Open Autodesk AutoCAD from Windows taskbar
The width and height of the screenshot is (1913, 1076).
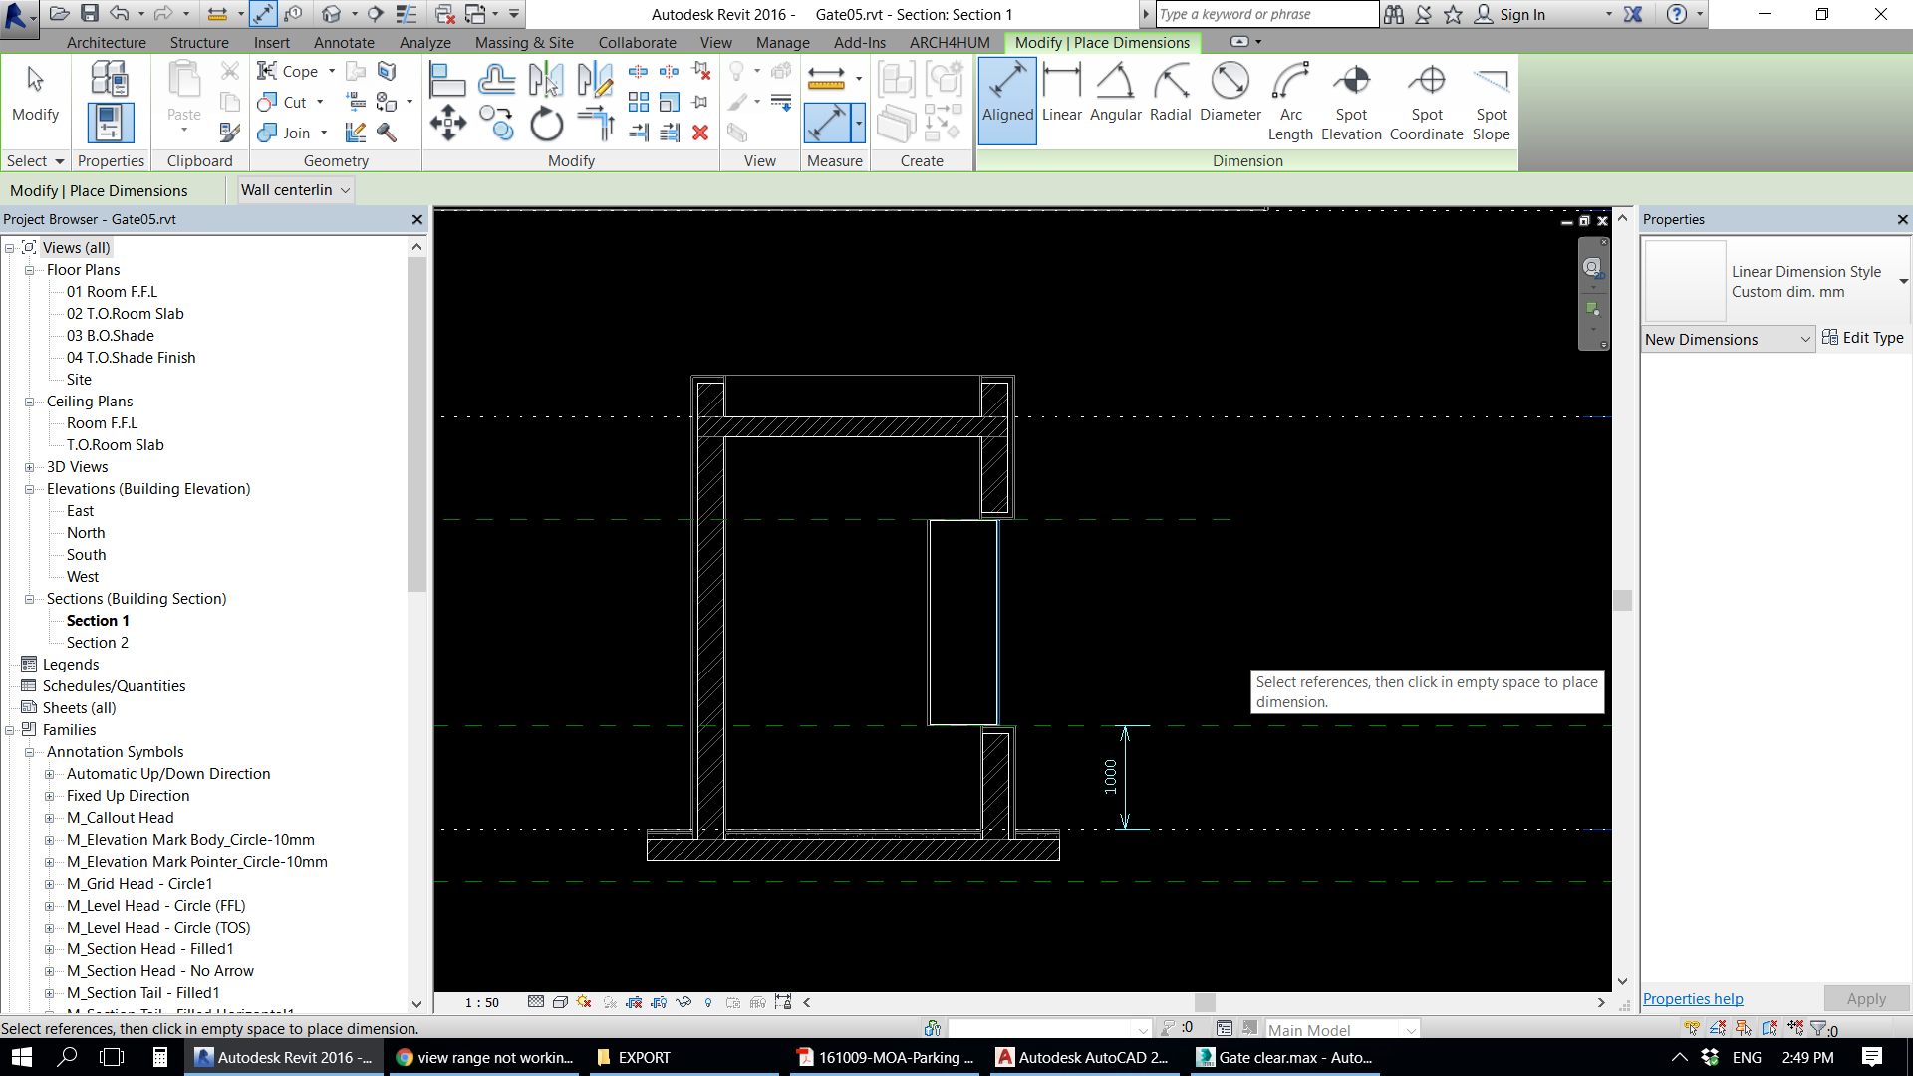click(1083, 1057)
